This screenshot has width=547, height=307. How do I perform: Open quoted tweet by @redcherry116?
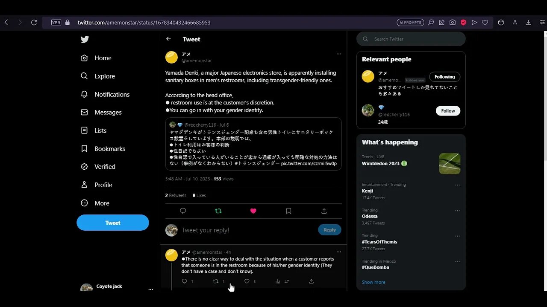tap(253, 144)
